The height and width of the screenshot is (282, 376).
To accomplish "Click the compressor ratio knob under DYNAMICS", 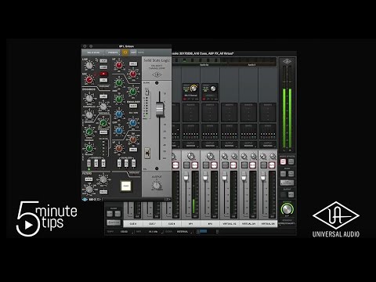I will tap(89, 98).
